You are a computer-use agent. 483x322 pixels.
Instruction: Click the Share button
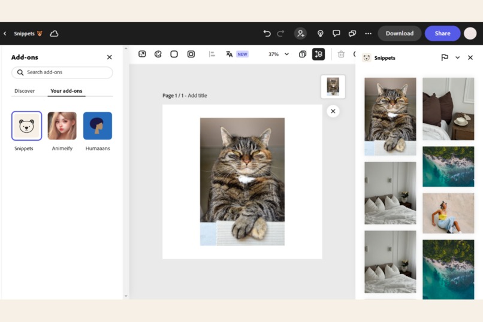[442, 33]
